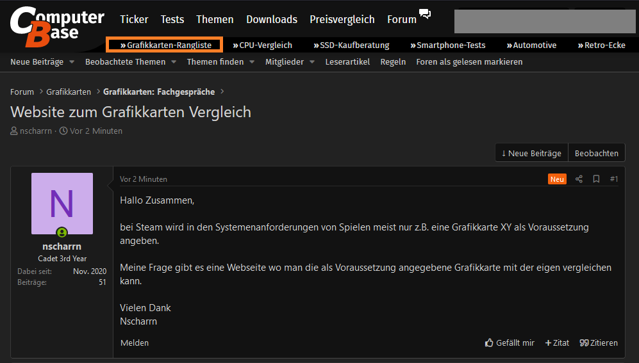The width and height of the screenshot is (639, 363).
Task: Open the Preisvergleich menu
Action: coord(342,19)
